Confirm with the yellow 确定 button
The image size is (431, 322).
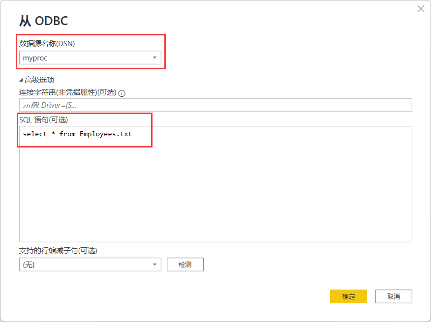[x=348, y=296]
